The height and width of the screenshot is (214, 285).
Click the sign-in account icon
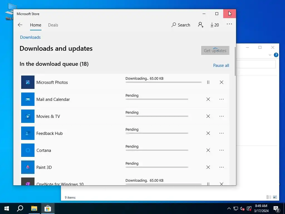coord(201,25)
